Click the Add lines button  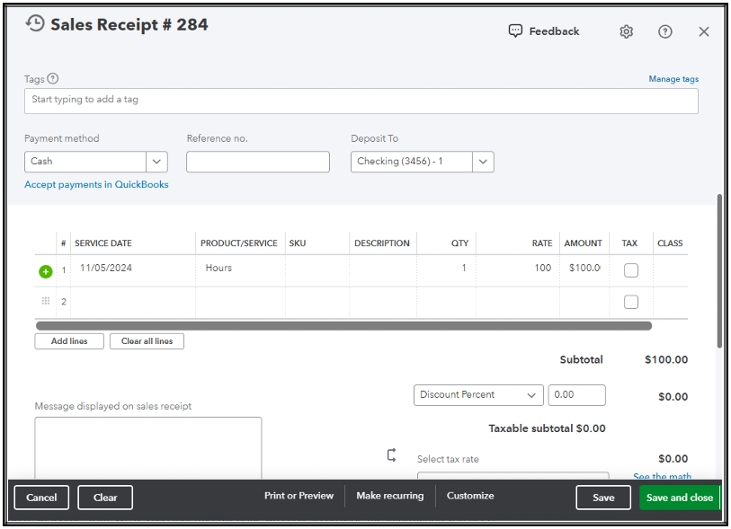pyautogui.click(x=68, y=340)
